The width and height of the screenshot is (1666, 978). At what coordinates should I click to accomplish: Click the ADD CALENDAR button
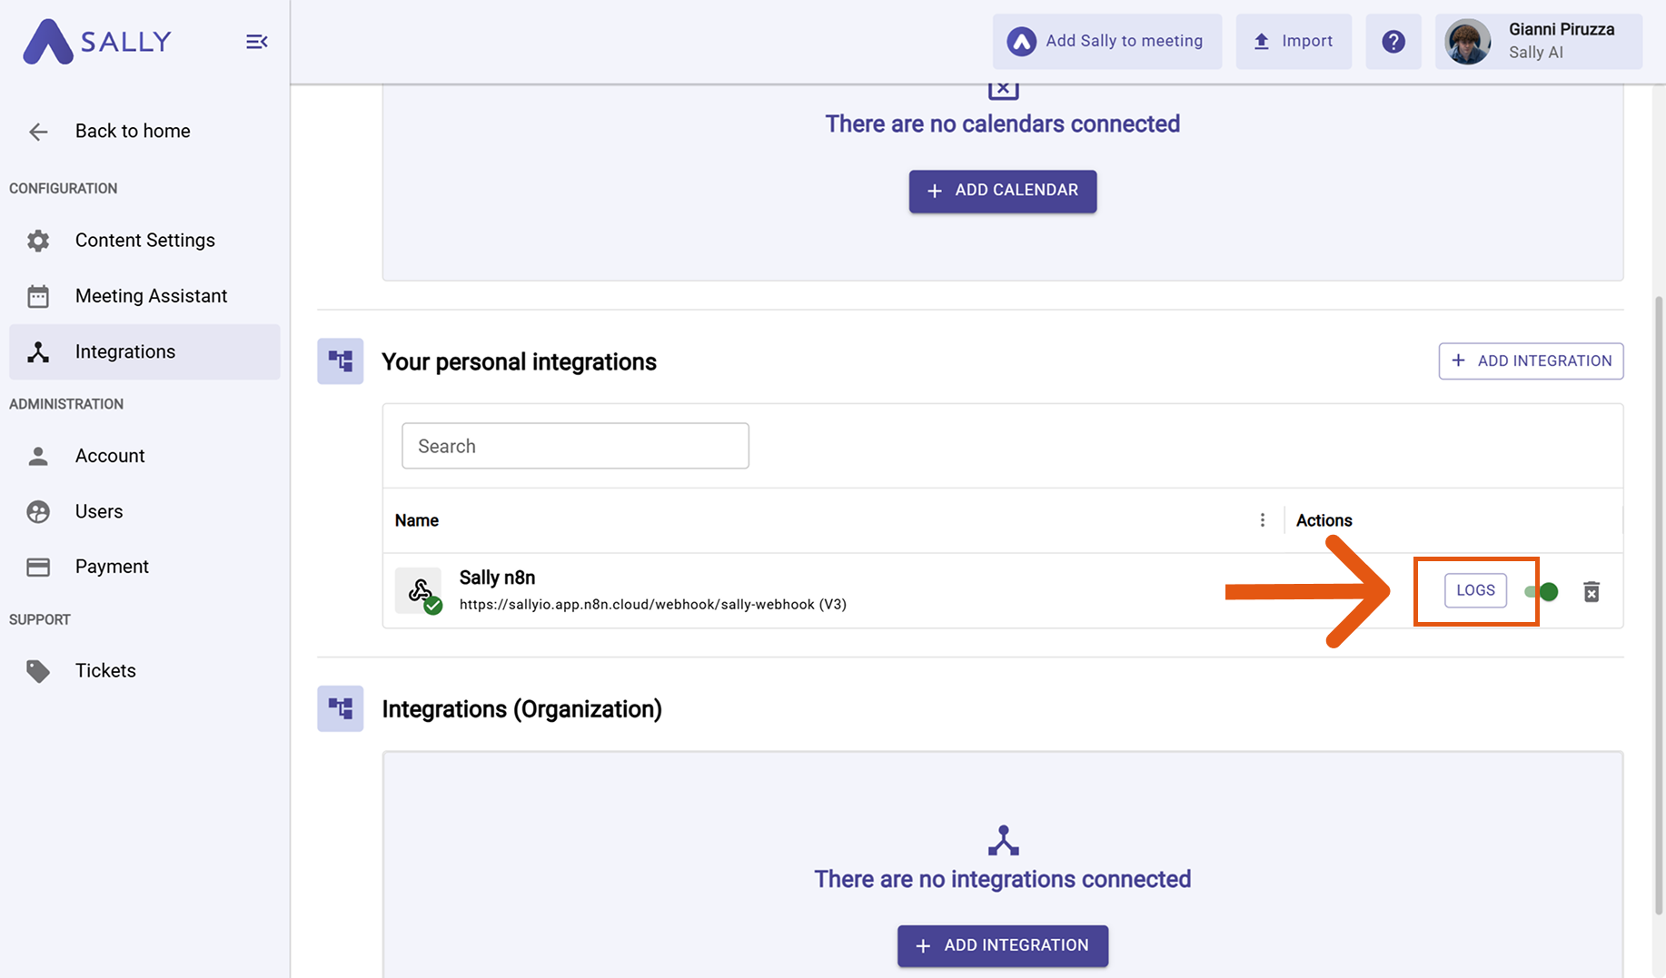(x=1003, y=192)
